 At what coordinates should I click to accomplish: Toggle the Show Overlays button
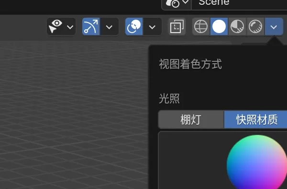[134, 26]
